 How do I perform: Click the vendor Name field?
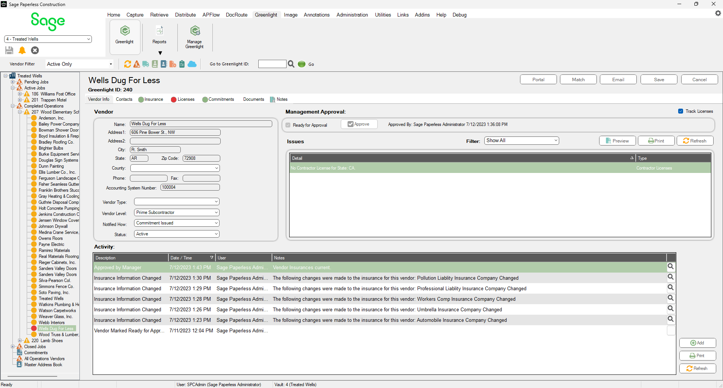pyautogui.click(x=201, y=124)
